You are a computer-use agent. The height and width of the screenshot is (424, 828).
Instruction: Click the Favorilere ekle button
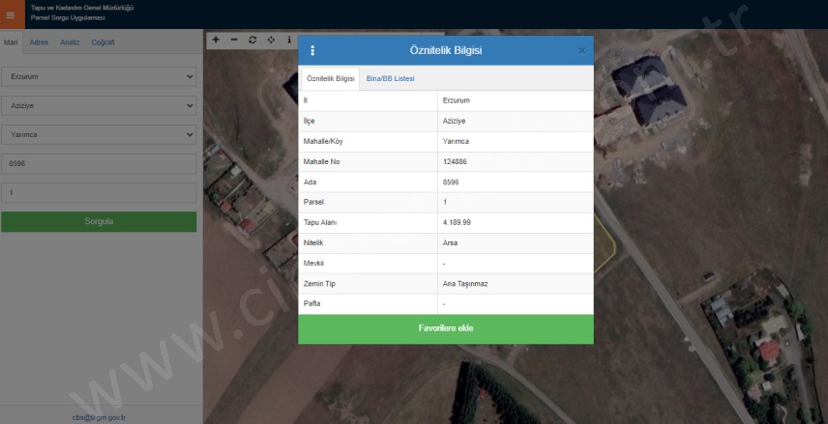445,328
